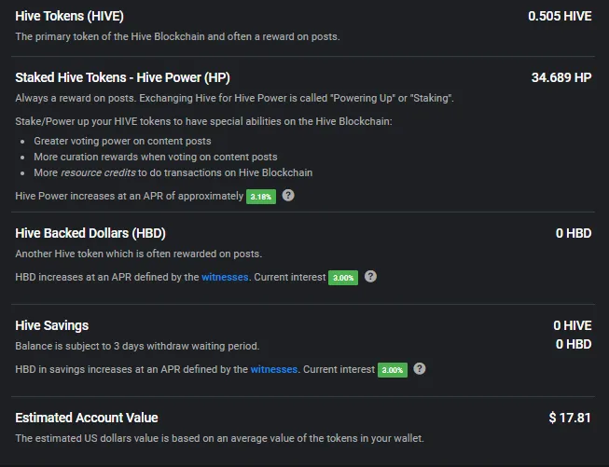Expand the 0 HBD savings balance options
Screen dimensions: 609x467
574,344
